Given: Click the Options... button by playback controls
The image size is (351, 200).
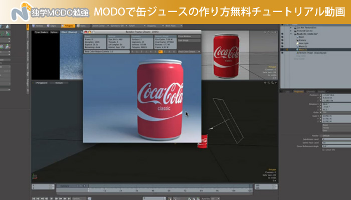Looking at the screenshot, I should [x=79, y=198].
